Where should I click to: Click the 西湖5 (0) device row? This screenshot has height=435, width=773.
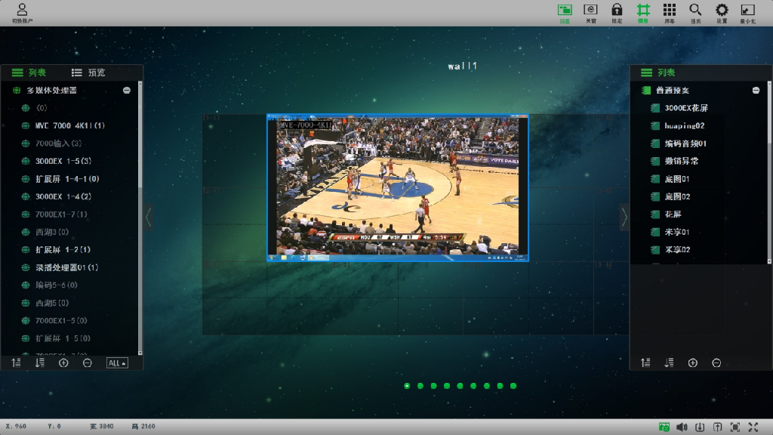(x=52, y=303)
